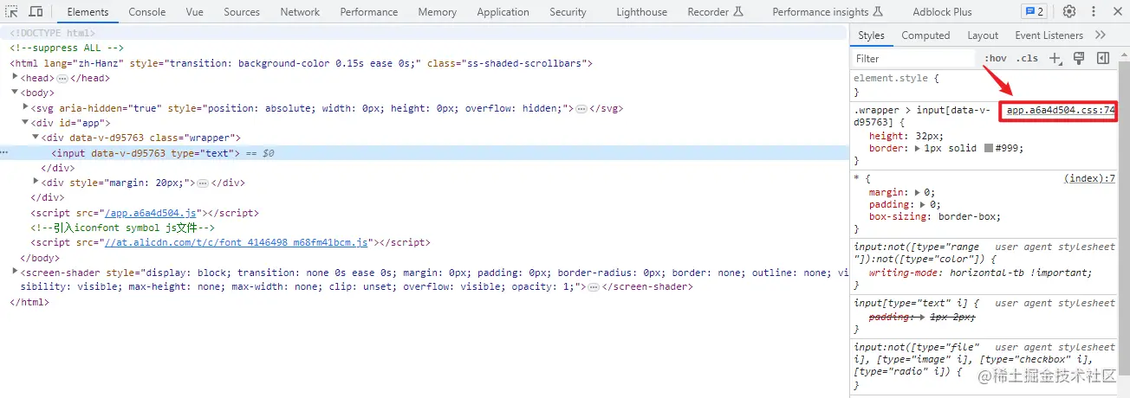
Task: Click the ellipsis beside the selected input row
Action: click(5, 153)
